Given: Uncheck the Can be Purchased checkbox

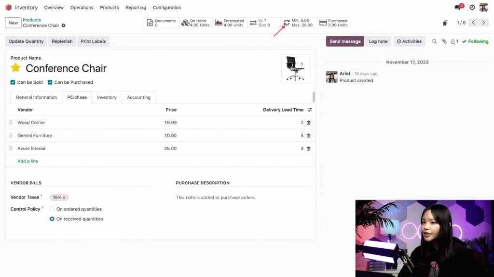Looking at the screenshot, I should (x=50, y=82).
